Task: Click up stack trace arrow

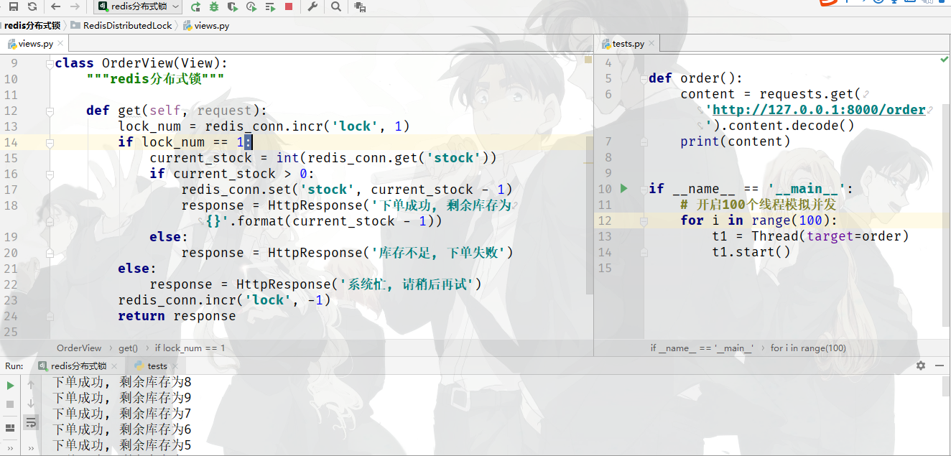Action: tap(31, 385)
